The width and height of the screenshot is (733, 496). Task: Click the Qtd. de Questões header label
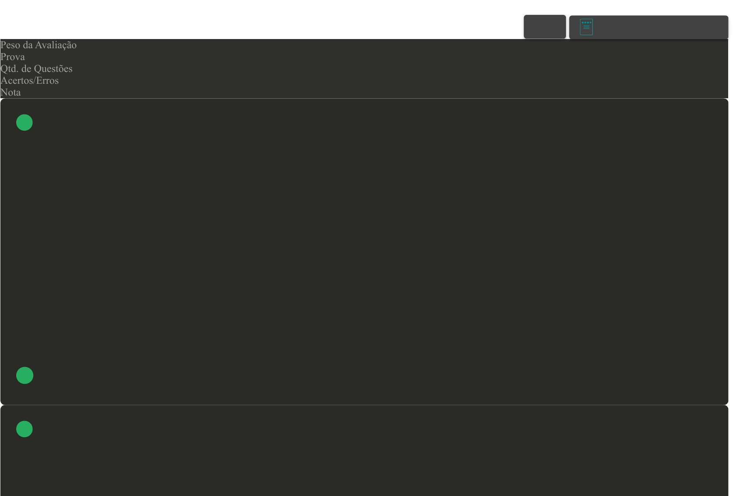(x=36, y=68)
